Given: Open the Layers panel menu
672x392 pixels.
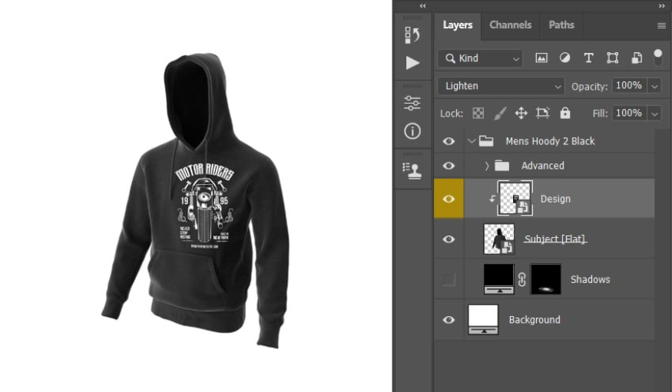Looking at the screenshot, I should [661, 25].
